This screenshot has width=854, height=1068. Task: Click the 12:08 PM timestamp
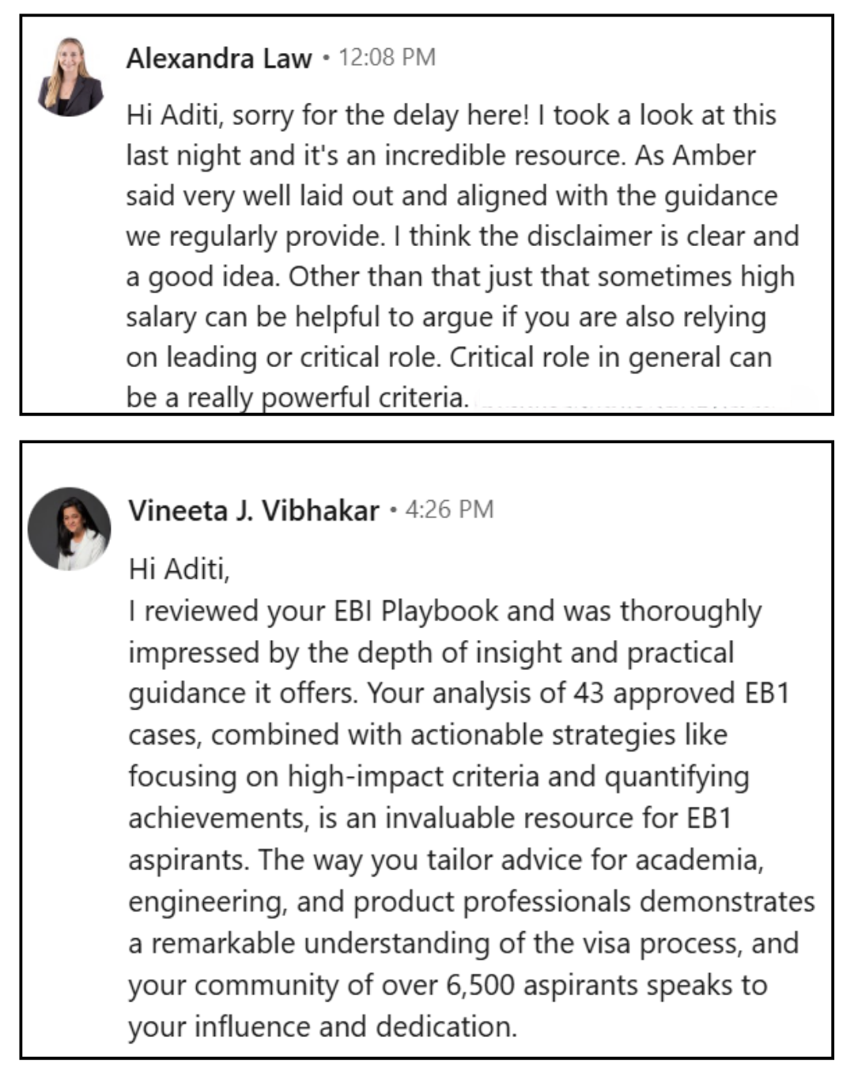[x=387, y=58]
